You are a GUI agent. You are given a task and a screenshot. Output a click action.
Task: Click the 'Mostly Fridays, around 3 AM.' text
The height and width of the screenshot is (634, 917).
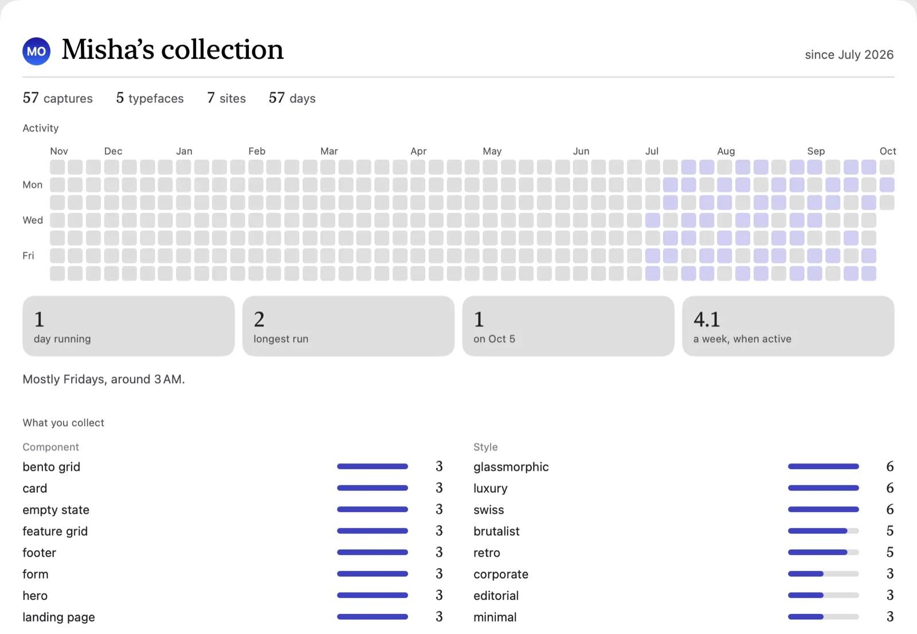(x=104, y=379)
